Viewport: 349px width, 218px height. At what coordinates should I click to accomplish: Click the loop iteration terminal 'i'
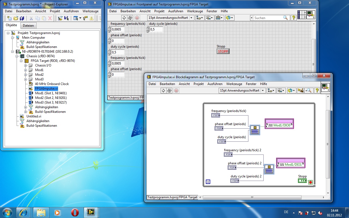[208, 182]
